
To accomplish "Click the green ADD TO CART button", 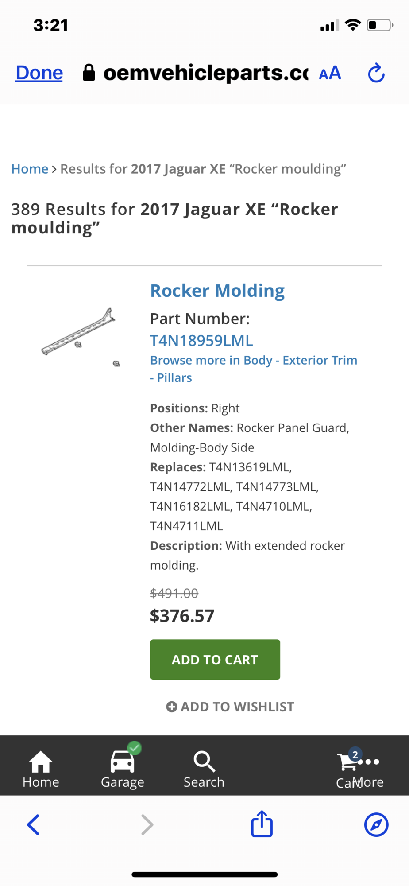I will [x=215, y=659].
